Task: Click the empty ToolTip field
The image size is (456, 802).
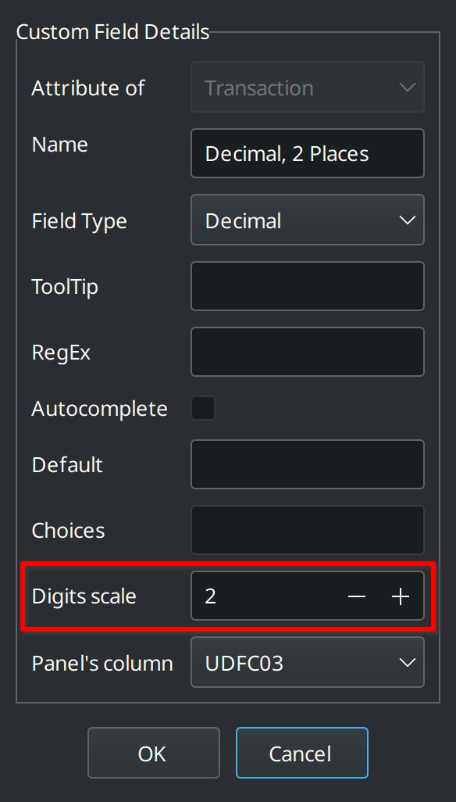Action: pyautogui.click(x=307, y=286)
